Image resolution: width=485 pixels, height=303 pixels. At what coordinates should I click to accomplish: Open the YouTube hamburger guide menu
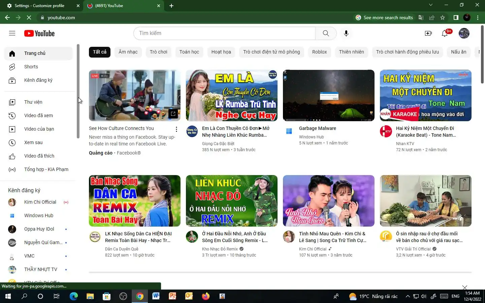(12, 33)
